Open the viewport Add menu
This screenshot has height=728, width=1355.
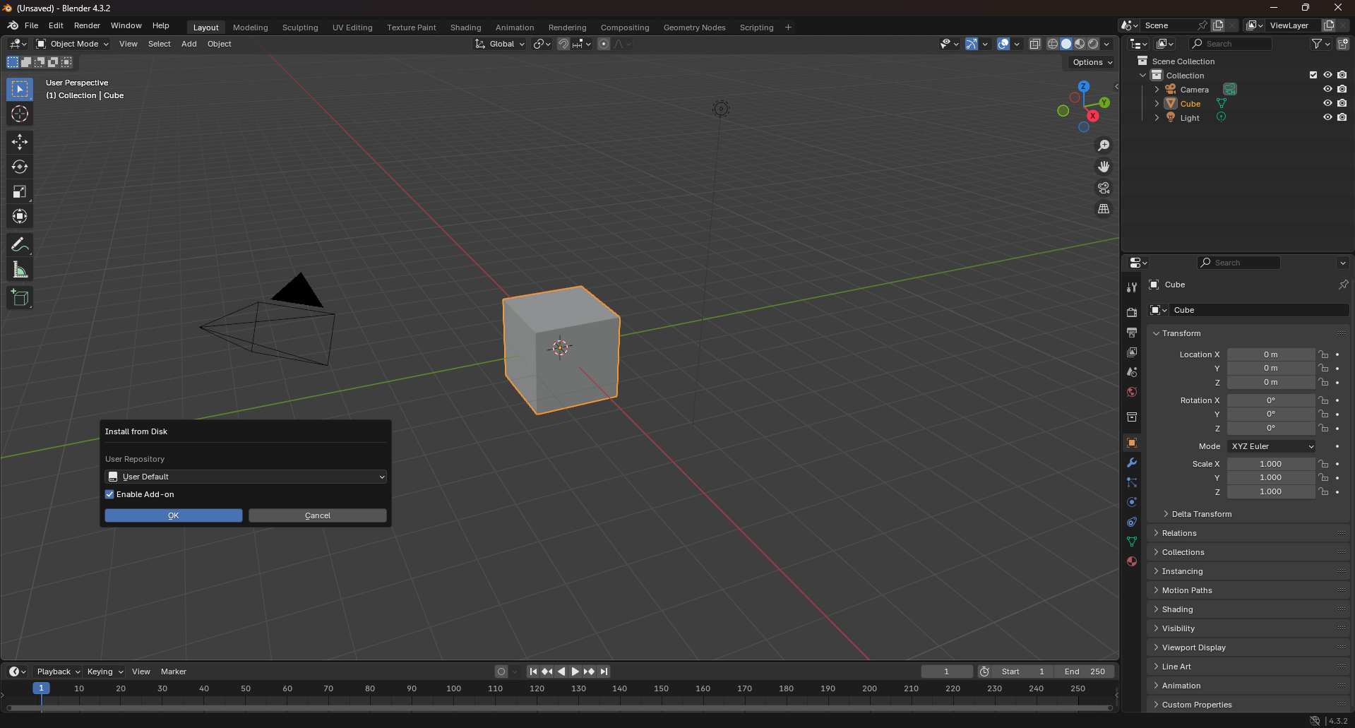coord(189,44)
